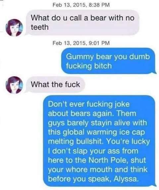Click the word 'bear' in the gray question
The height and width of the screenshot is (190, 159).
click(98, 18)
